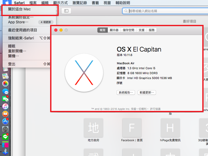The height and width of the screenshot is (156, 208).
Task: Close the About This Mac window
Action: [56, 30]
